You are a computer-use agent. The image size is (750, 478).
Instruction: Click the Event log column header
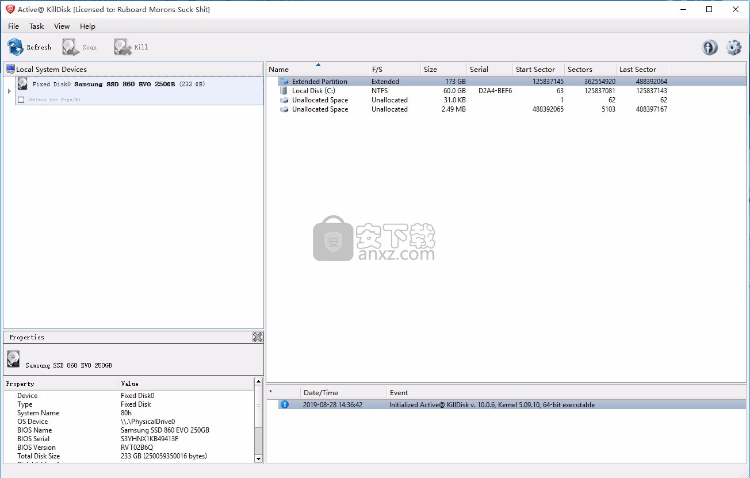[566, 392]
